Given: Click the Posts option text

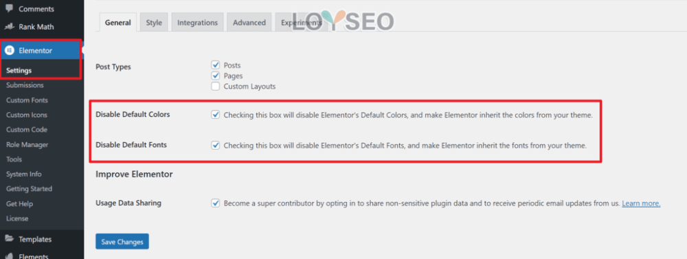Looking at the screenshot, I should point(232,65).
